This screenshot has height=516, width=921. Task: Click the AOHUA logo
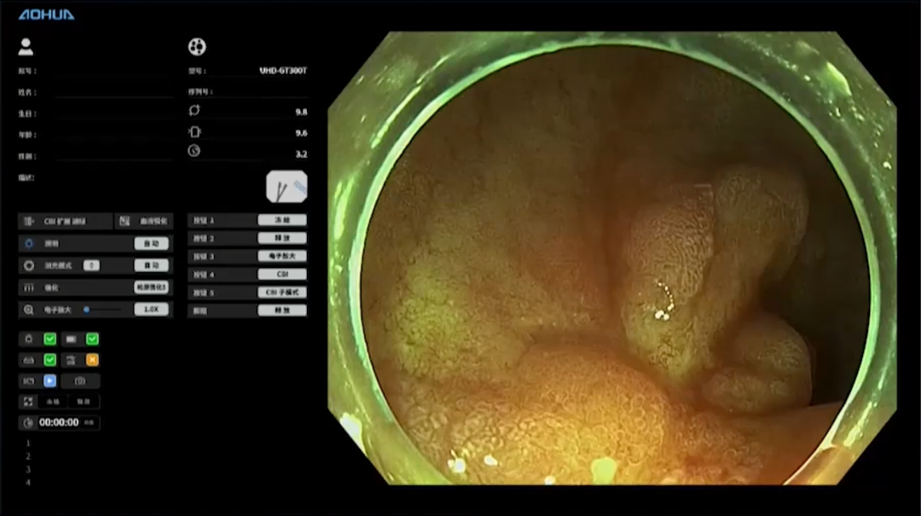[x=46, y=14]
